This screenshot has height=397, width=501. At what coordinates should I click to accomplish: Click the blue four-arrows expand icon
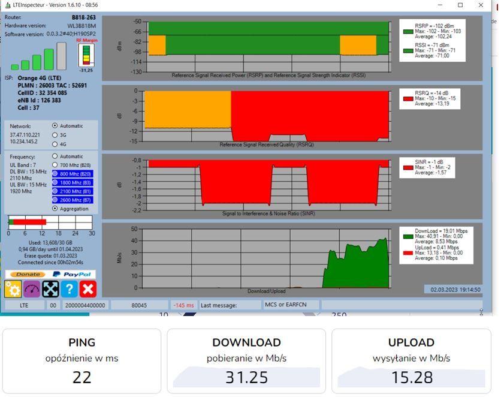tap(50, 289)
